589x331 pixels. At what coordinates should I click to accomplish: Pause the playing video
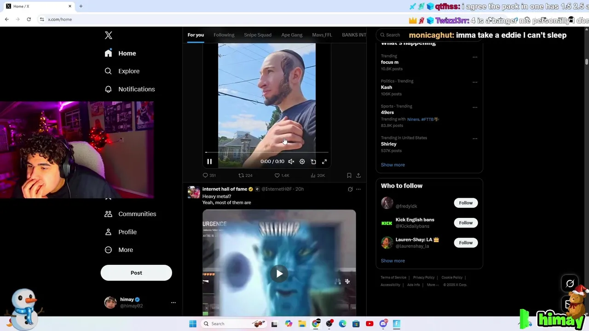click(209, 161)
